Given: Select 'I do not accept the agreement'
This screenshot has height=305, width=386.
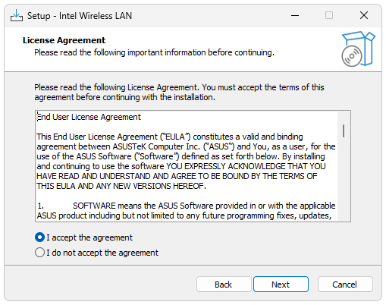Looking at the screenshot, I should (39, 253).
